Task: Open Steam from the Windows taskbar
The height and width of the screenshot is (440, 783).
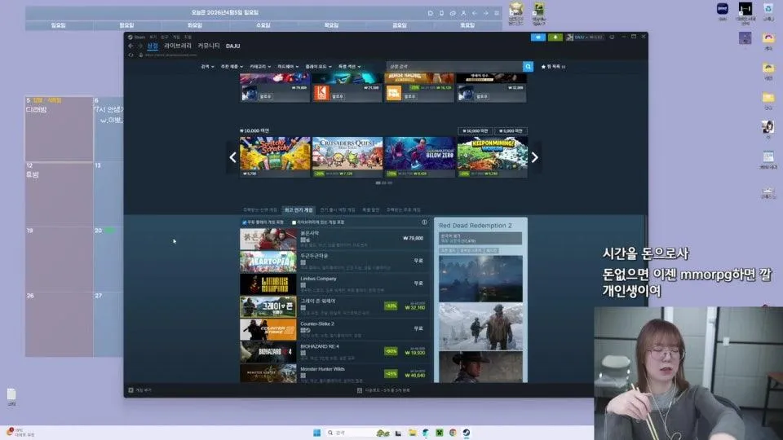Action: coord(466,433)
